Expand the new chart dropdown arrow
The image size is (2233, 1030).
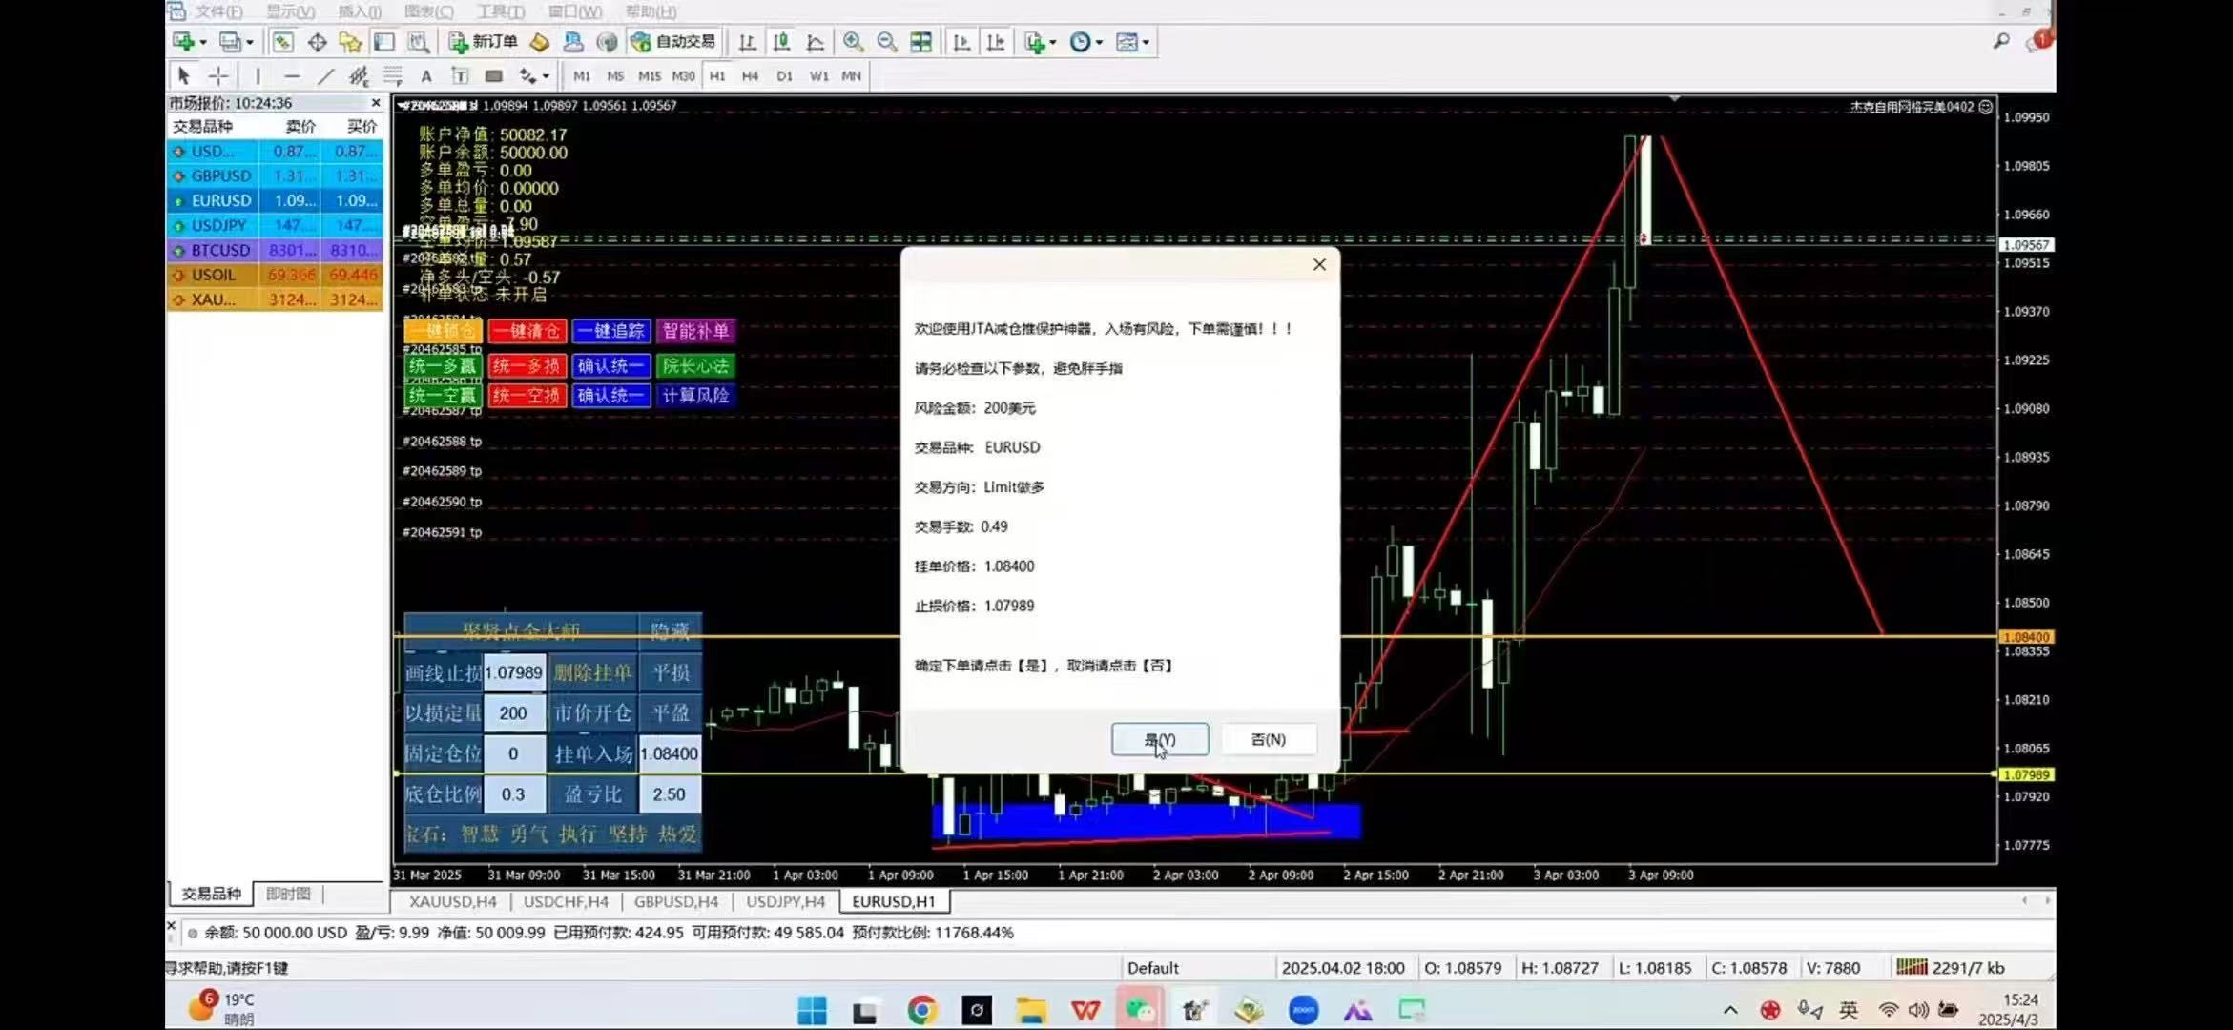[x=203, y=42]
